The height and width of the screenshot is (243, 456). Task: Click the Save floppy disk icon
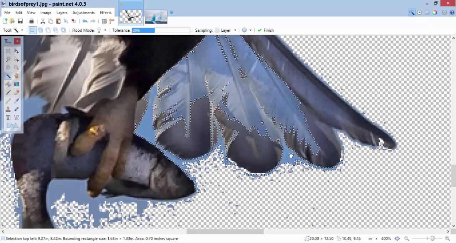point(20,21)
